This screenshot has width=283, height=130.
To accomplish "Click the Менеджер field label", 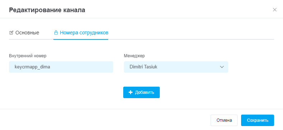I will [134, 56].
